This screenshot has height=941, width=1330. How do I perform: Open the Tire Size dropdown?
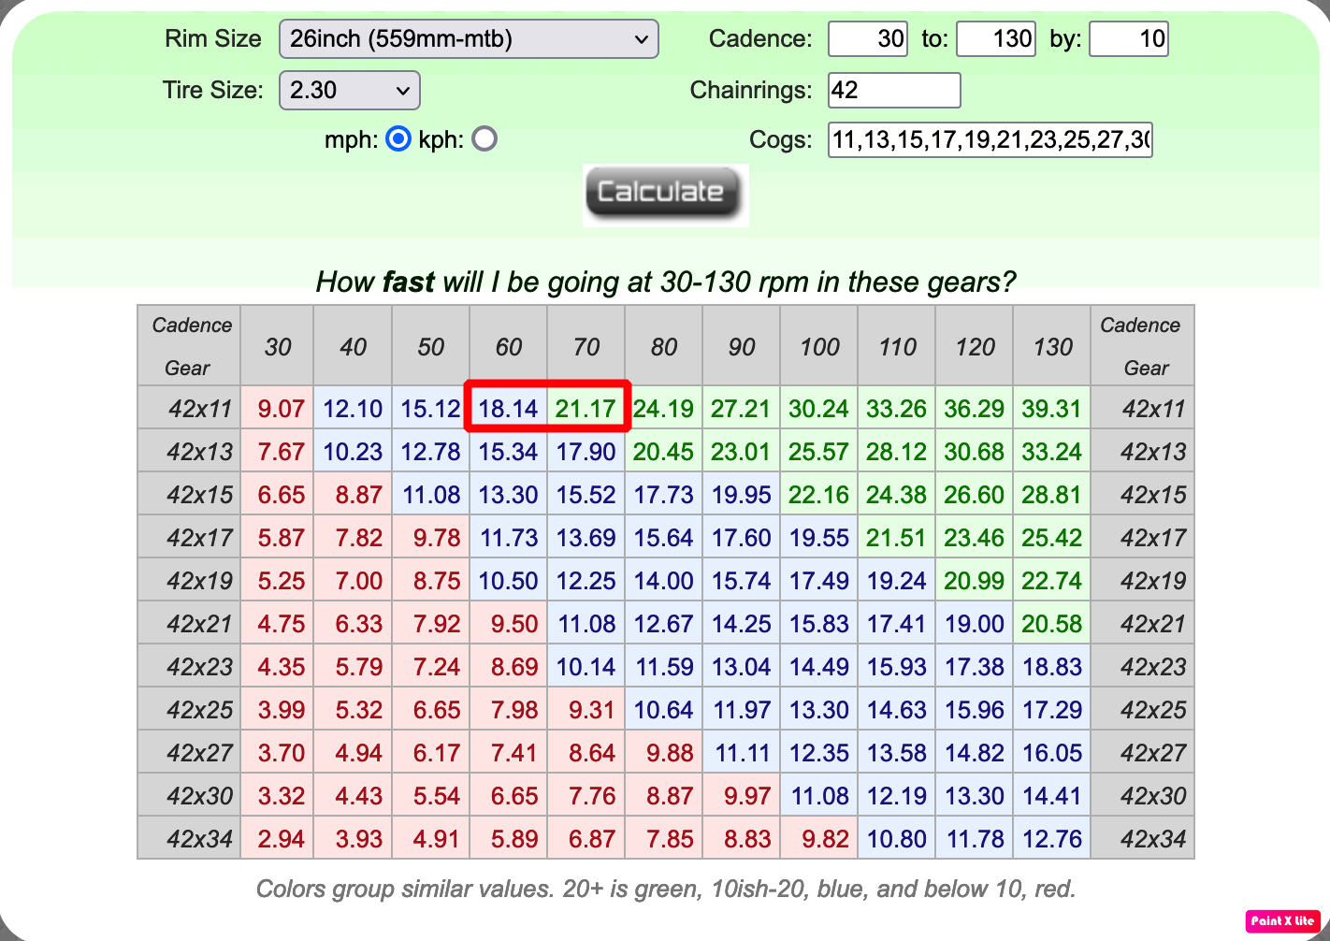click(x=349, y=90)
